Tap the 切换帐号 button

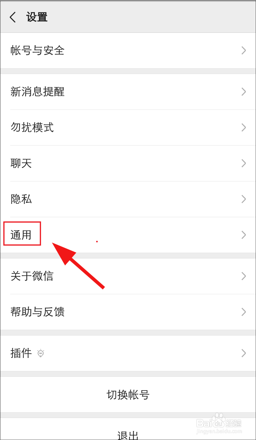(128, 394)
